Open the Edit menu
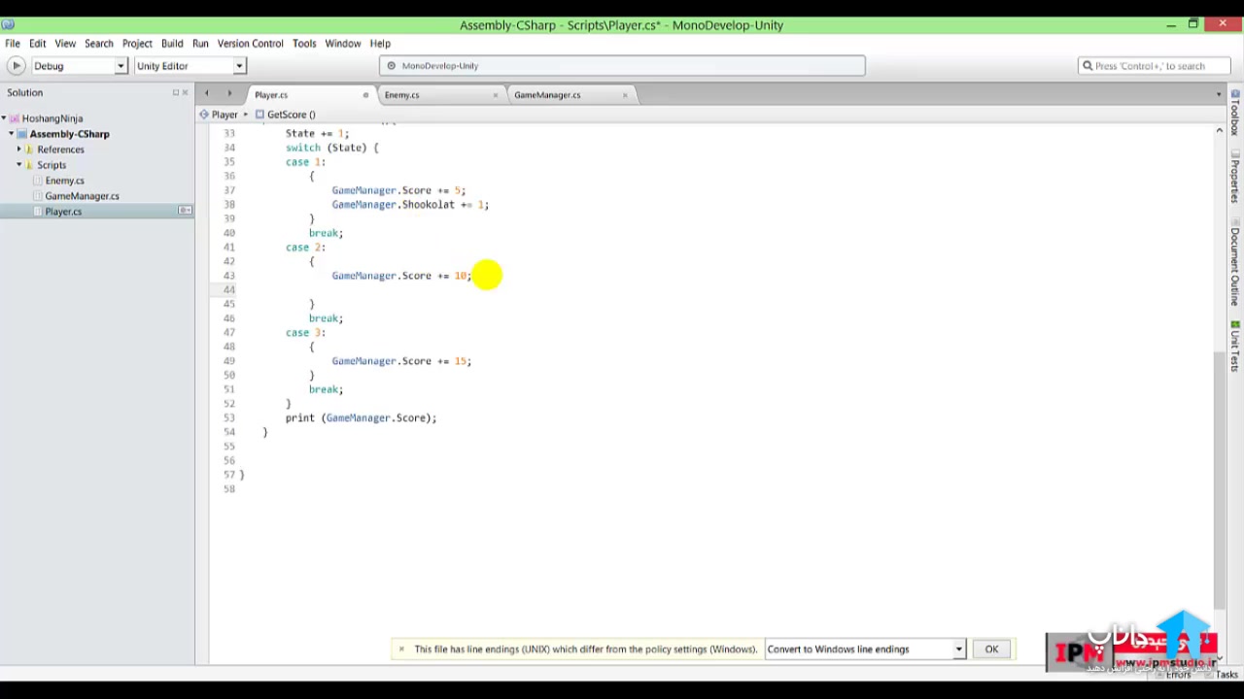 pyautogui.click(x=37, y=44)
